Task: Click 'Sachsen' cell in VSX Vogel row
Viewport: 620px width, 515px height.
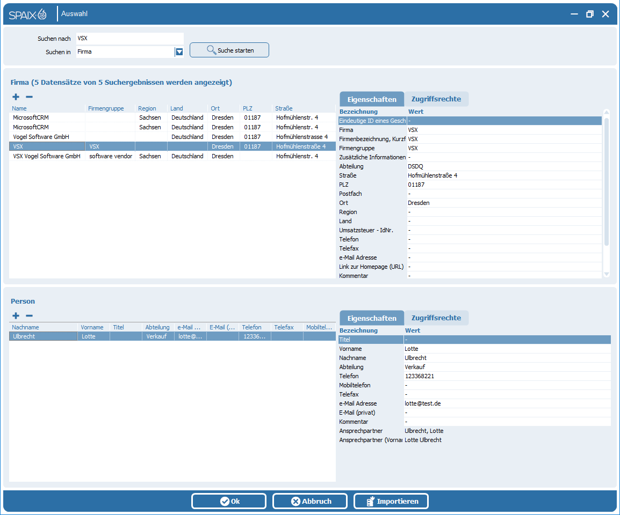Action: tap(150, 156)
